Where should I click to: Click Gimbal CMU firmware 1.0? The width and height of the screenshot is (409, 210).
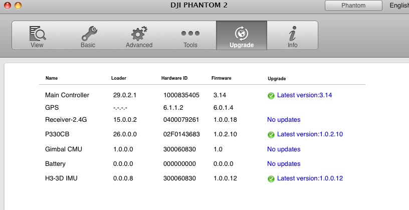coord(218,149)
